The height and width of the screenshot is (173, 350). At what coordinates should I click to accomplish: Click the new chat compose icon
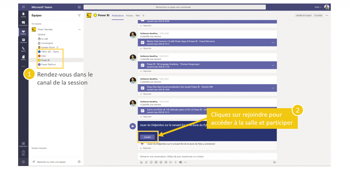pyautogui.click(x=79, y=7)
